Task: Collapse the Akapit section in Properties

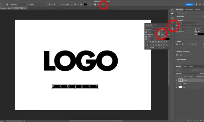Action: point(176,41)
